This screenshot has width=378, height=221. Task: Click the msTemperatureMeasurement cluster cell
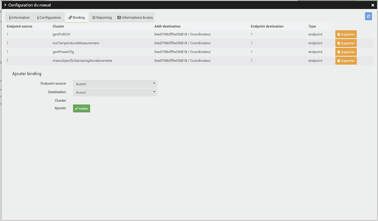tap(76, 43)
